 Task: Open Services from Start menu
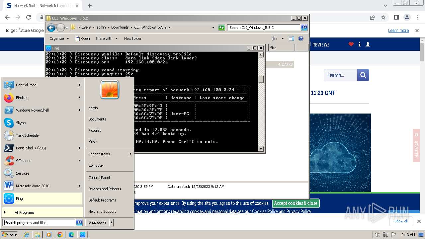pyautogui.click(x=42, y=173)
